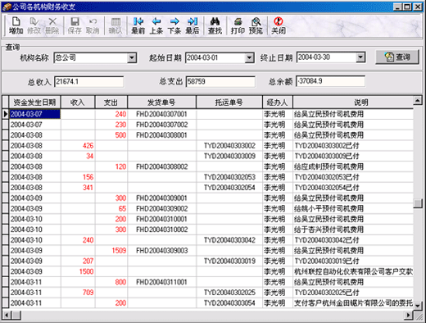
Task: Select the cell TYD20040303054 in 托运单号 column
Action: 229,303
